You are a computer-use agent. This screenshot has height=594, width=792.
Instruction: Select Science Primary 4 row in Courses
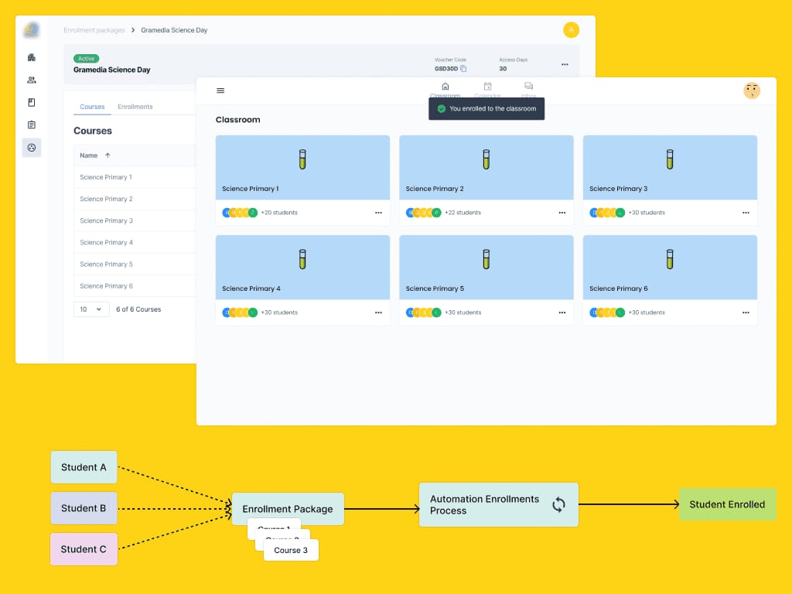[135, 242]
